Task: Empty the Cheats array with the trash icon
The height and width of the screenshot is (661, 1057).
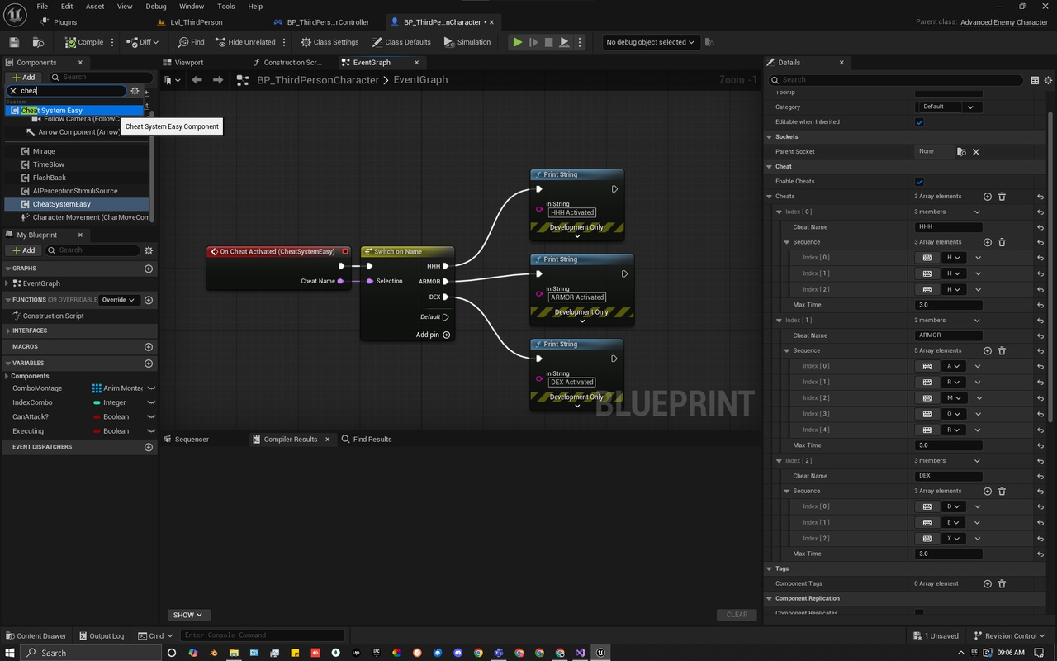Action: [x=1002, y=197]
